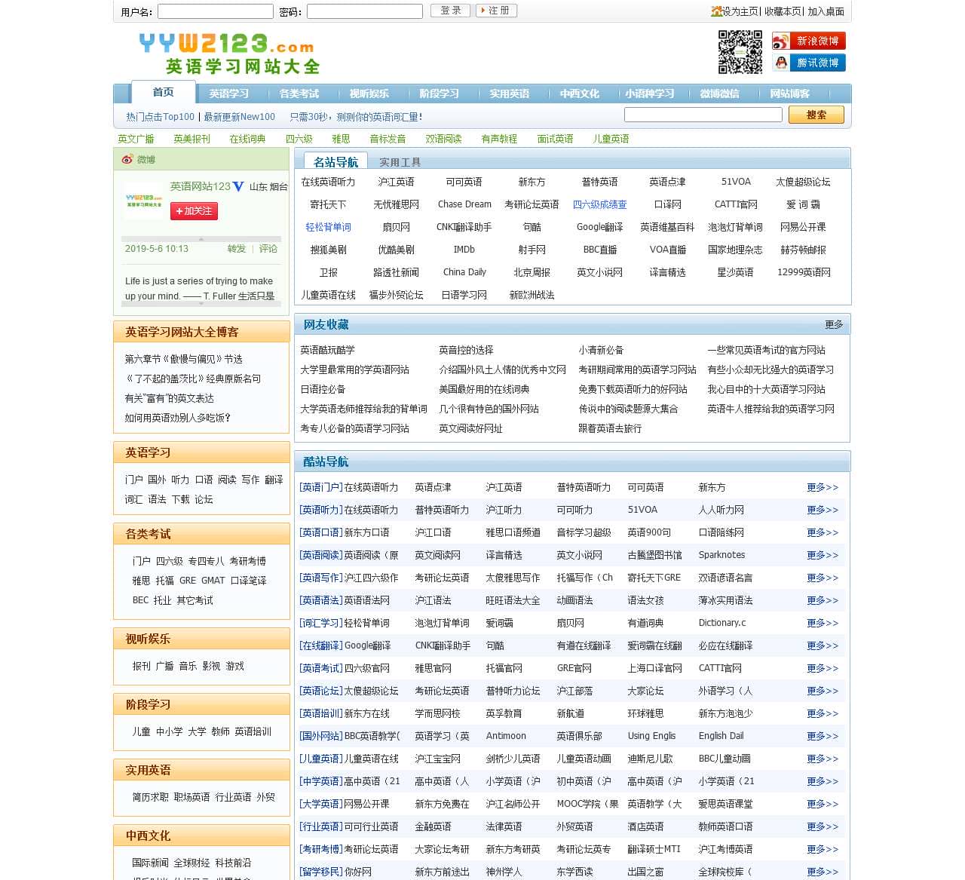Click the 用户名 input field
The height and width of the screenshot is (880, 965).
tap(216, 11)
